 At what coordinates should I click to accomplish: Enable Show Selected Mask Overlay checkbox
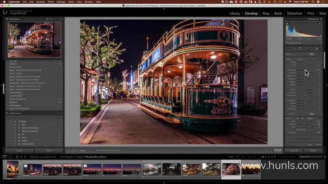[94, 150]
